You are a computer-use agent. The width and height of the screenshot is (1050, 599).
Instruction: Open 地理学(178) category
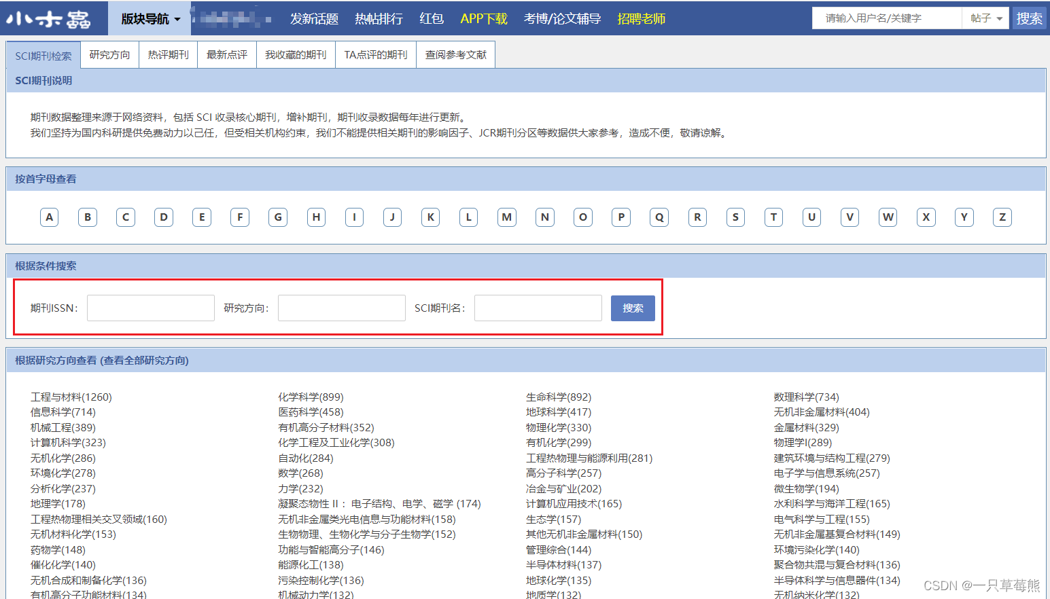(58, 504)
